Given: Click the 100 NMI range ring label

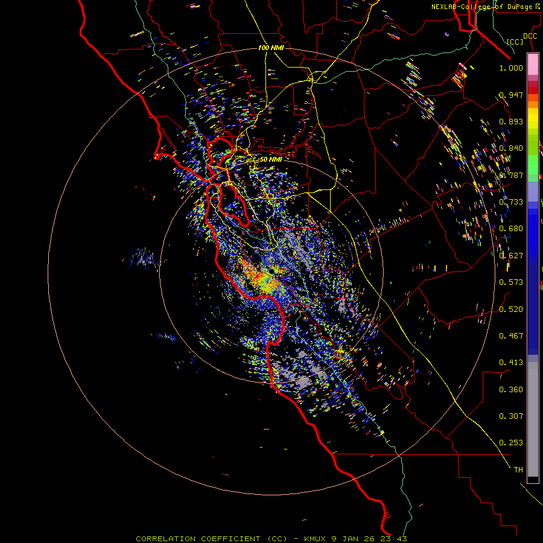Looking at the screenshot, I should tap(271, 48).
